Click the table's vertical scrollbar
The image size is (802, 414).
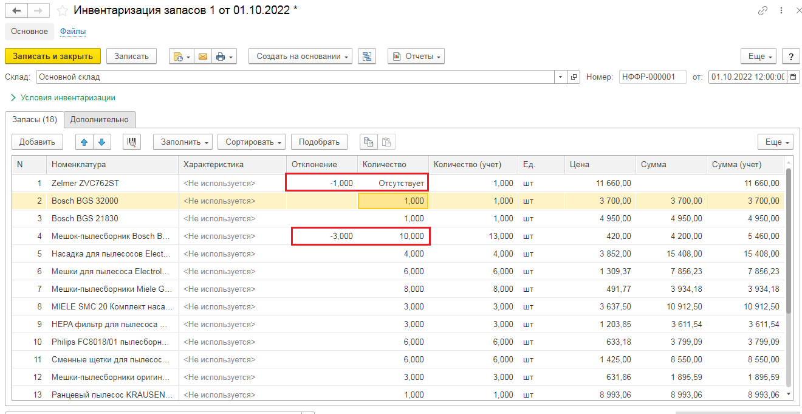pyautogui.click(x=789, y=240)
